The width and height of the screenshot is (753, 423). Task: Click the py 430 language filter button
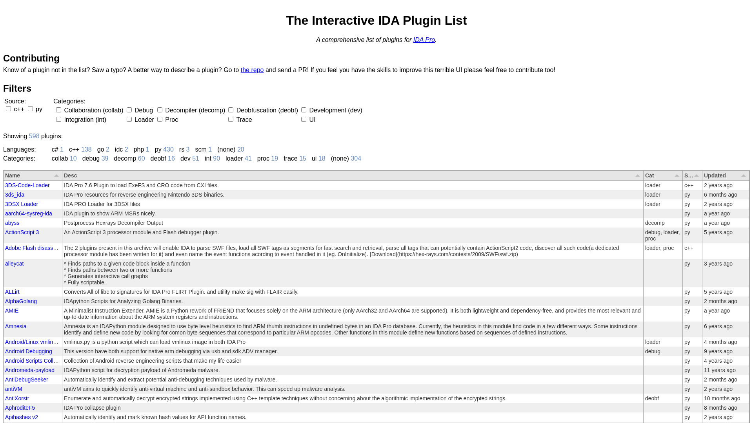pos(164,149)
